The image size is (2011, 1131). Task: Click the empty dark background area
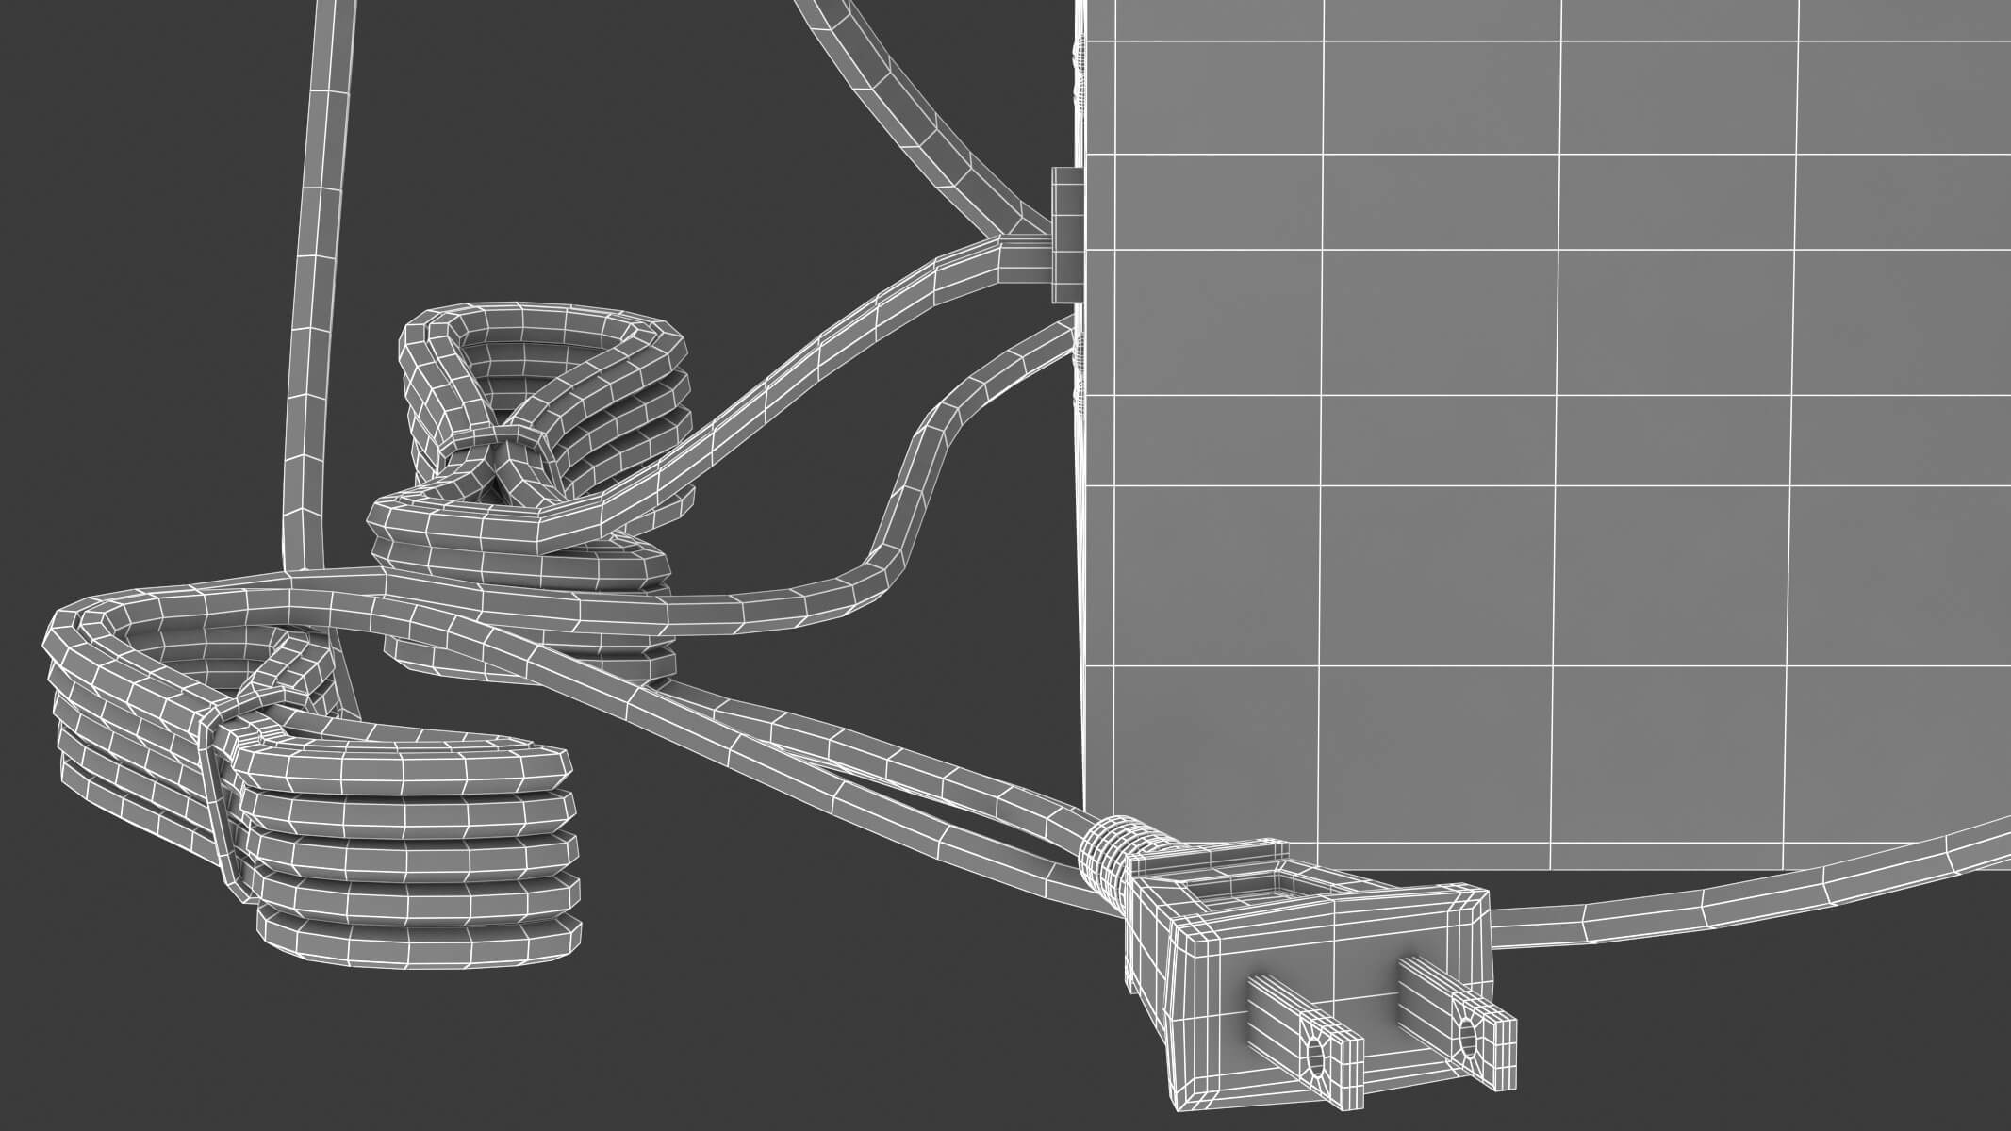point(141,283)
